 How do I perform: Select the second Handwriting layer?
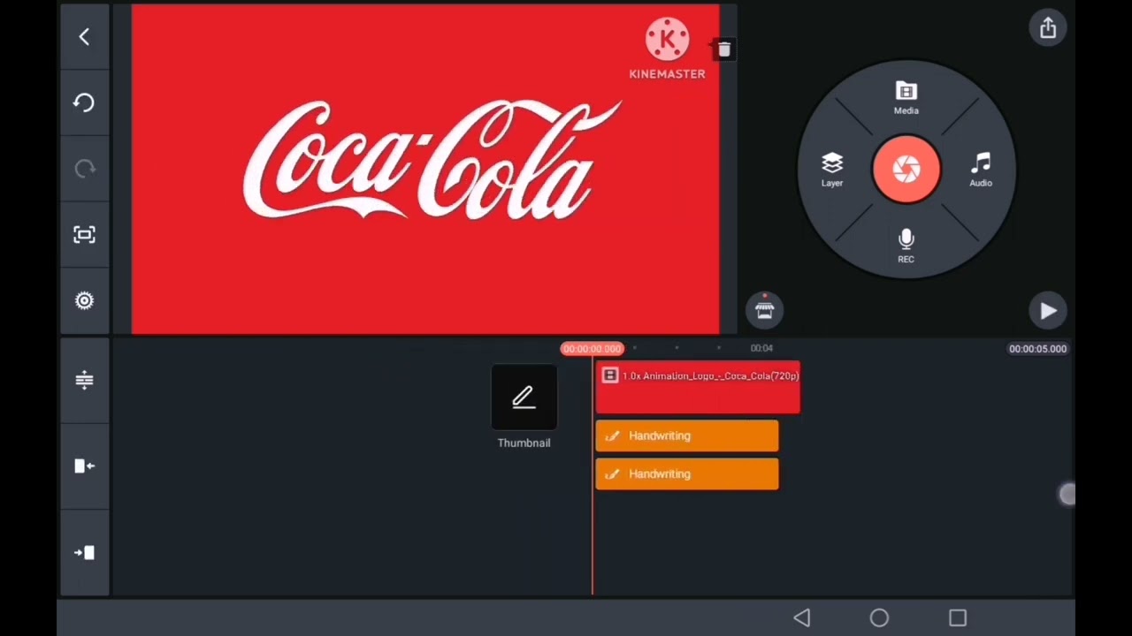click(687, 473)
